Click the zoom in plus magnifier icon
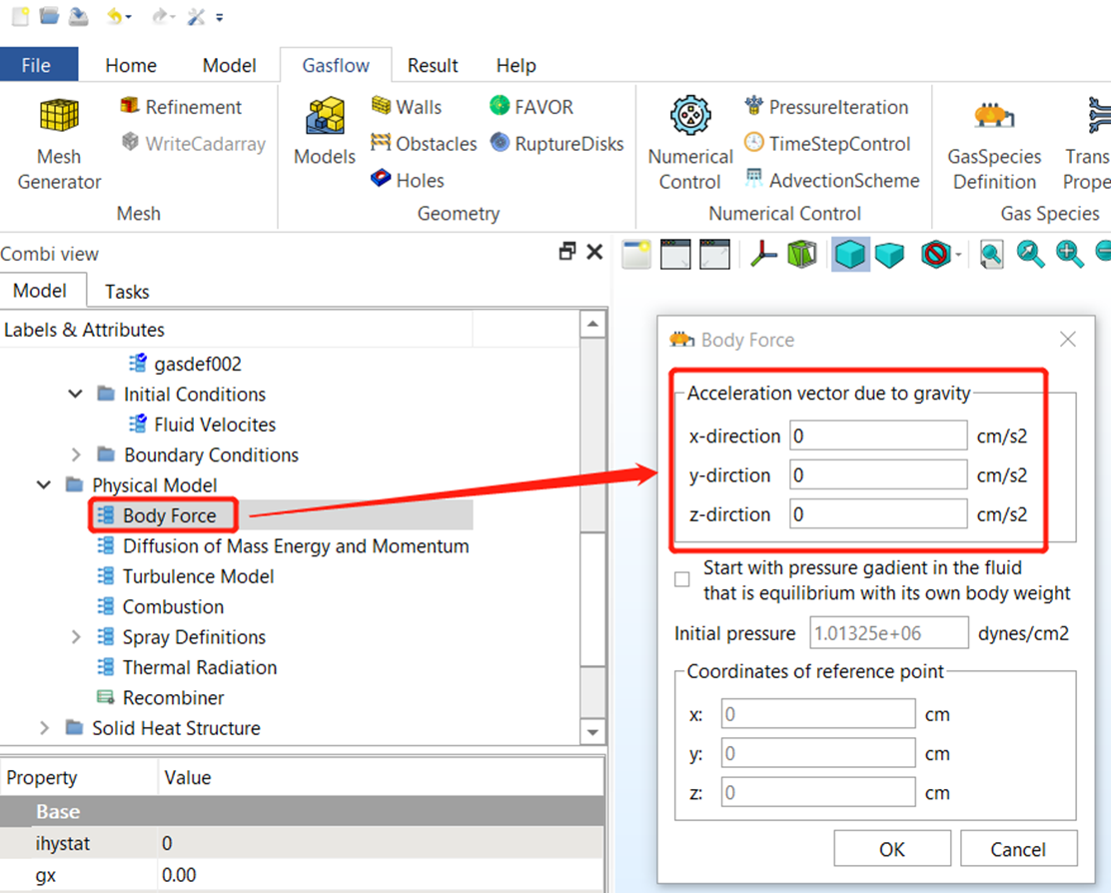The width and height of the screenshot is (1111, 893). (x=1068, y=254)
